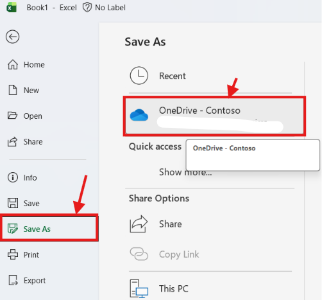Click the Excel app logo icon
The width and height of the screenshot is (322, 300).
tap(12, 8)
